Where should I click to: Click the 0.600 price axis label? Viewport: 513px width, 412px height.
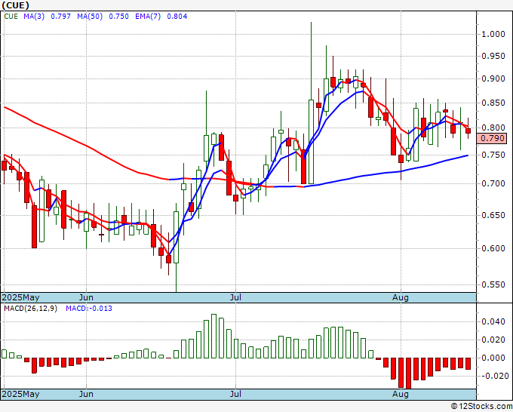[x=493, y=248]
